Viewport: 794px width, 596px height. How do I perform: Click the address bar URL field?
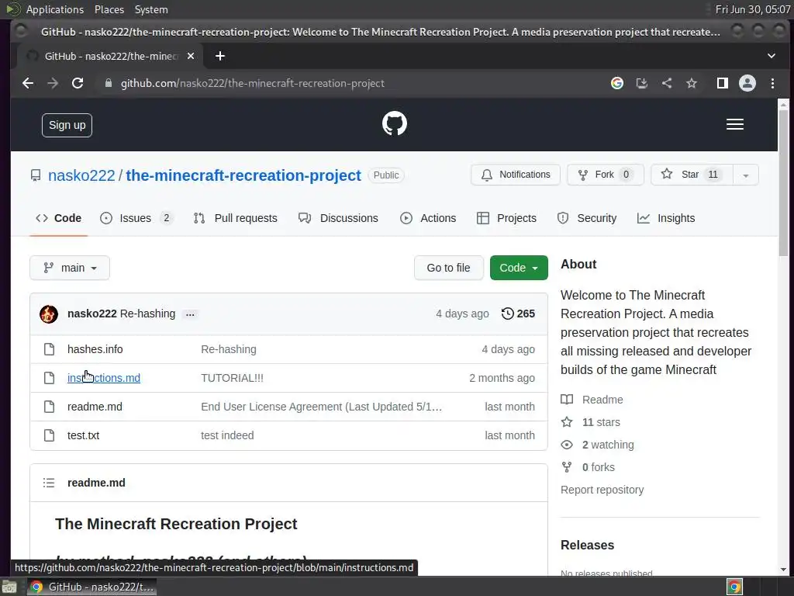[350, 83]
